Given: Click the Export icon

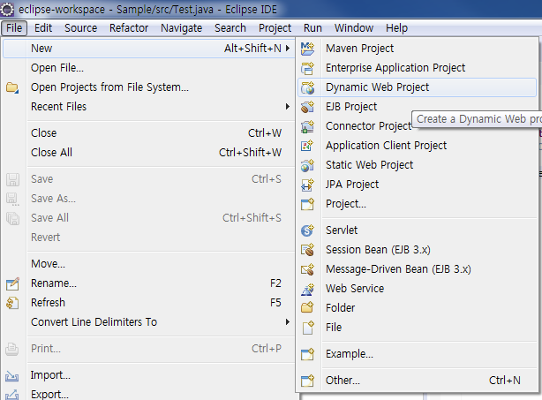Looking at the screenshot, I should [11, 395].
